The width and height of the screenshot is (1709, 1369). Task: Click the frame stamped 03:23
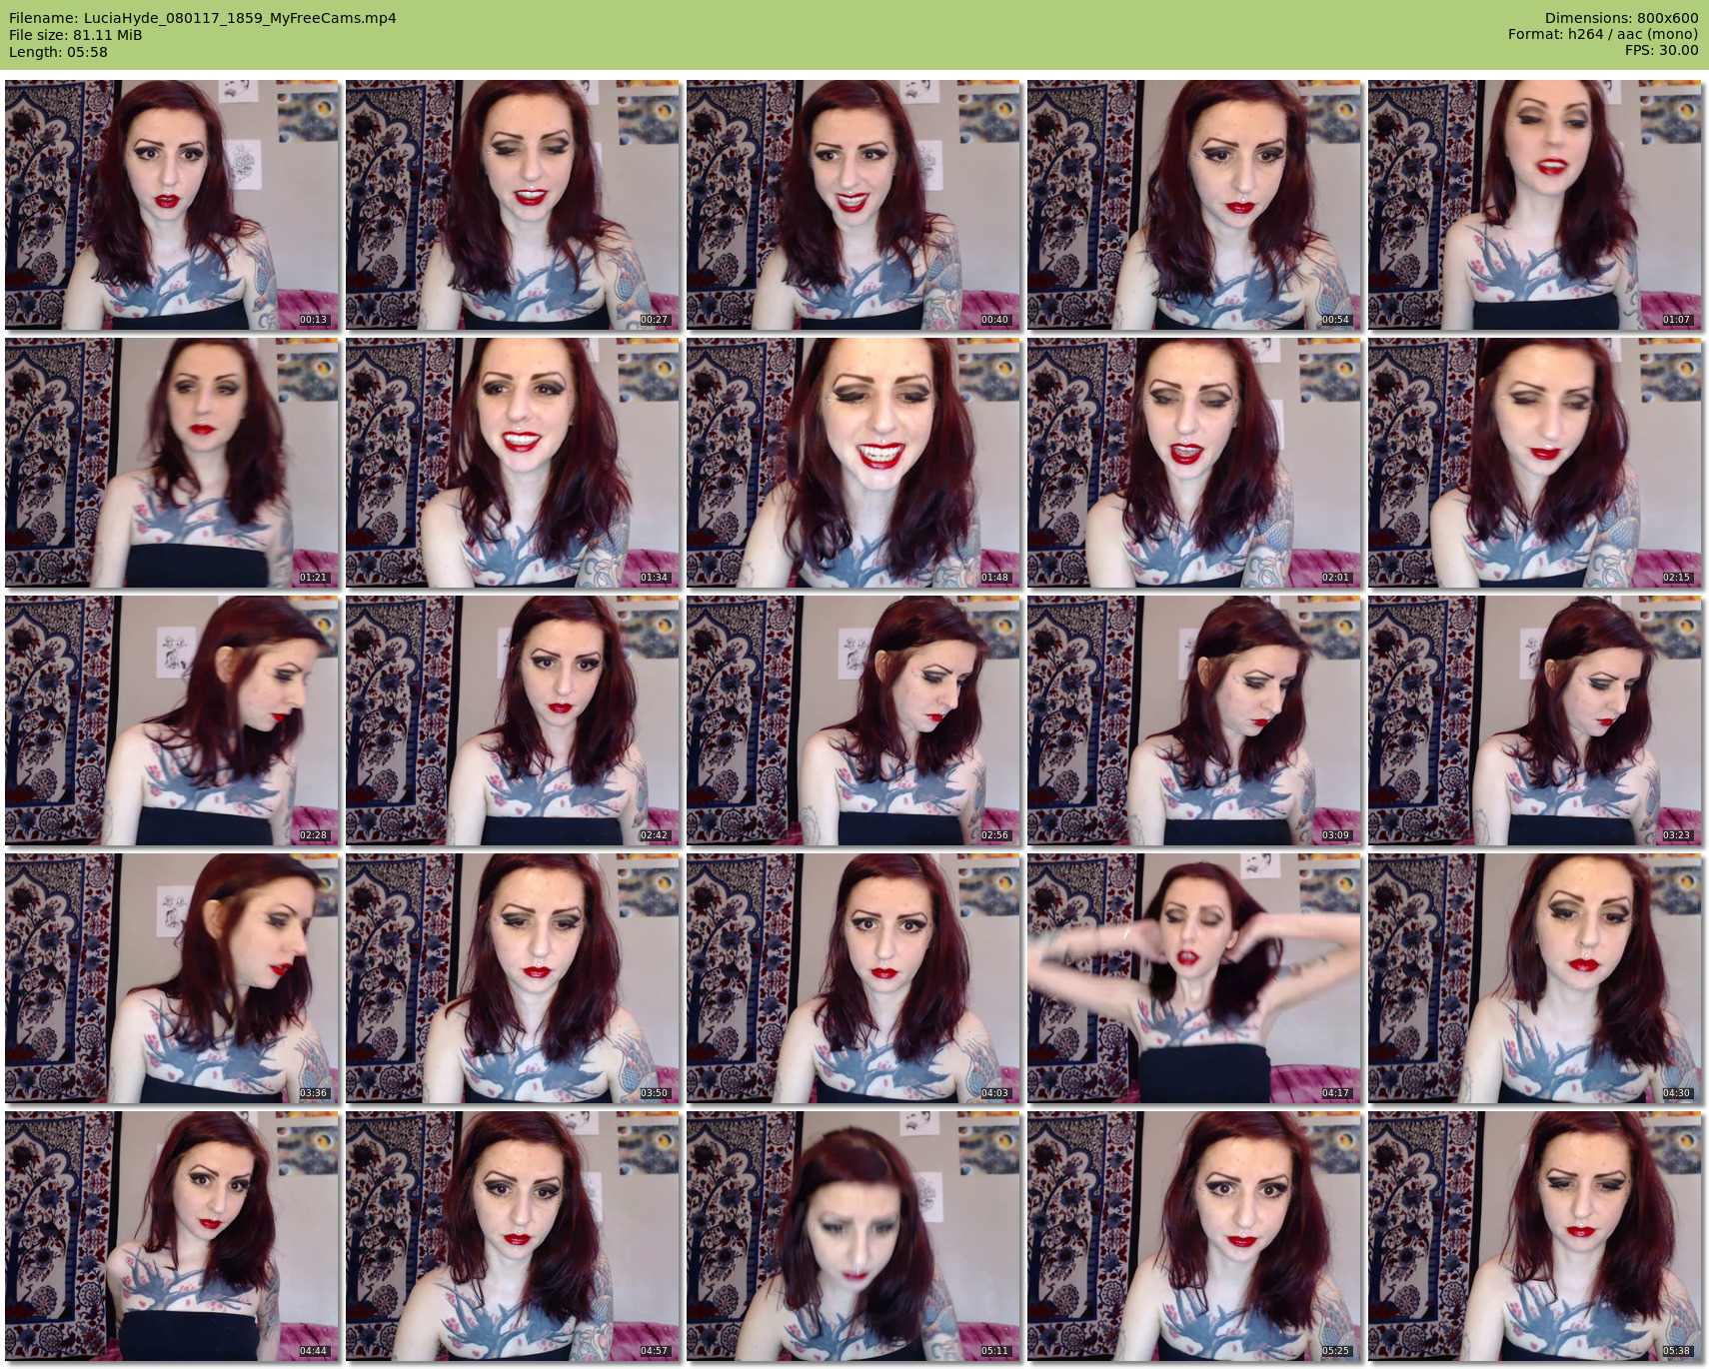[x=1534, y=720]
